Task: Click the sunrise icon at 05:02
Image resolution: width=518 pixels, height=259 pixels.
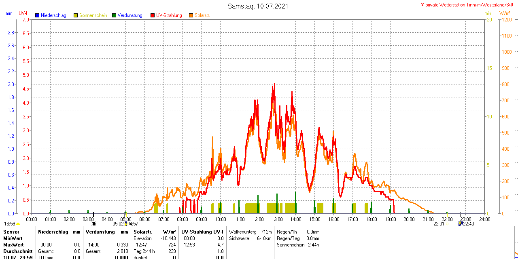Action: click(x=126, y=223)
